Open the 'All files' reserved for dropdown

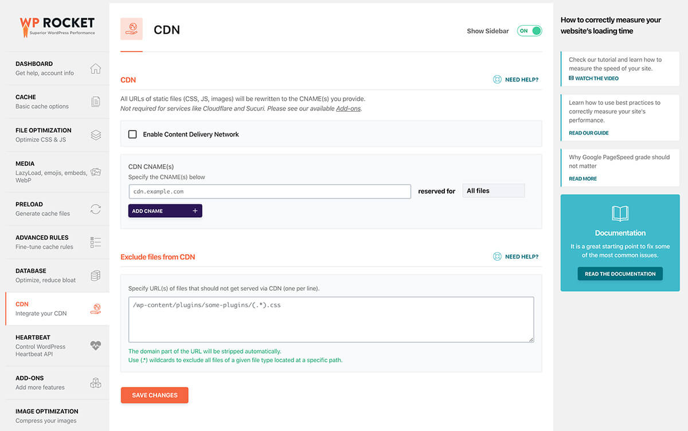tap(494, 191)
